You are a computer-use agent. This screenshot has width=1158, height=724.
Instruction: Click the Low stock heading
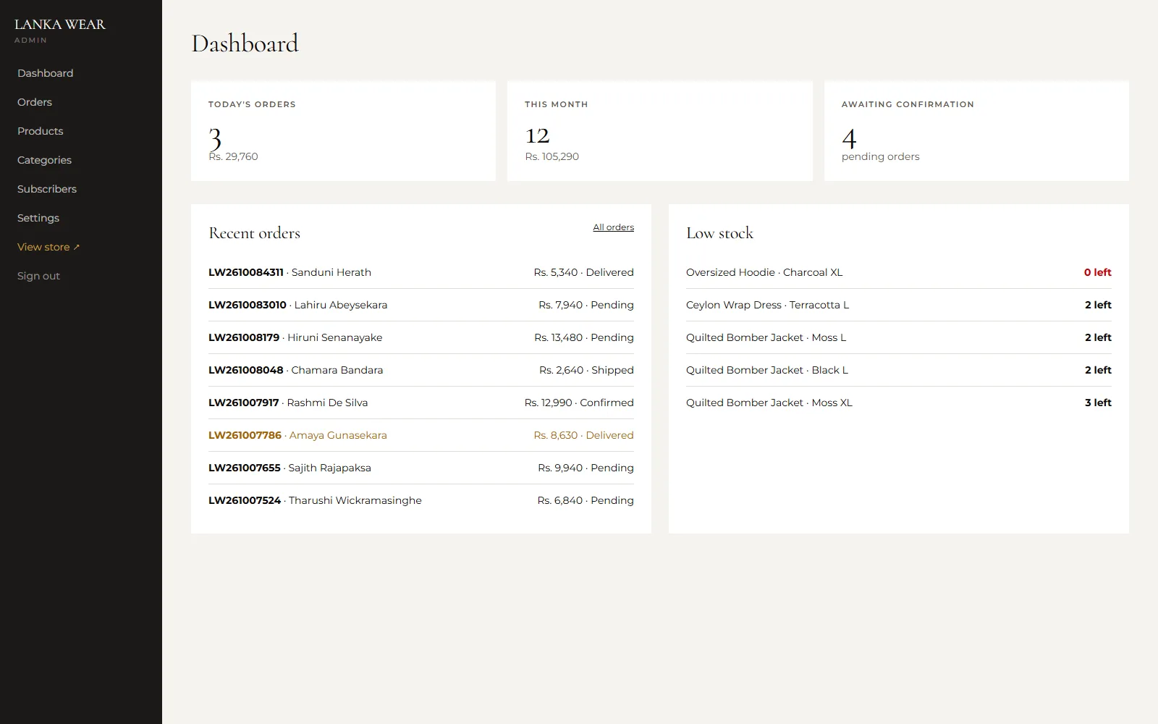(719, 233)
